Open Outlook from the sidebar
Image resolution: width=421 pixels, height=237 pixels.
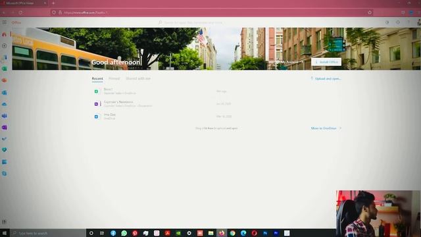pyautogui.click(x=5, y=93)
